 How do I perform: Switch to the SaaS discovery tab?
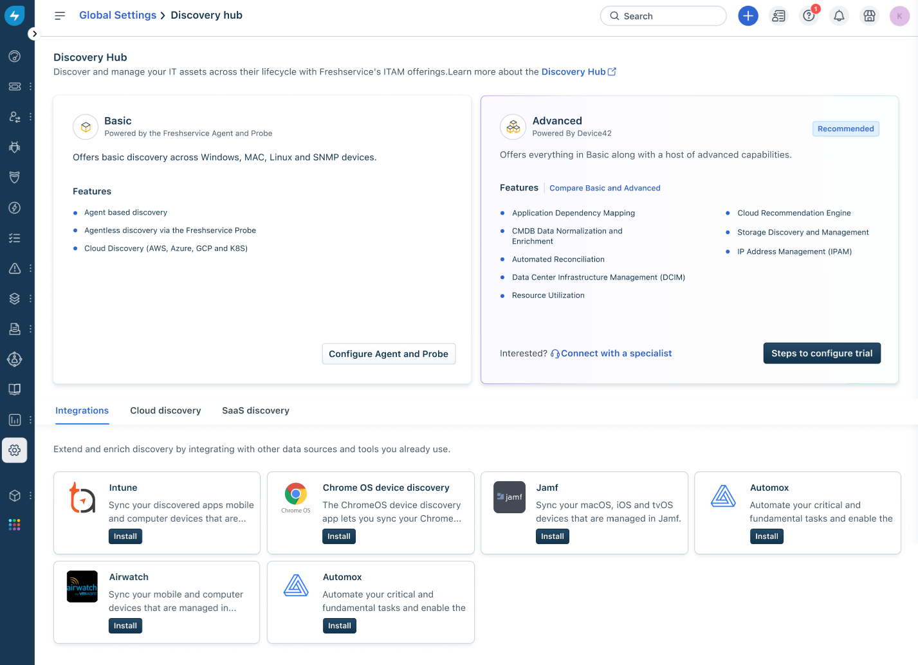tap(255, 410)
